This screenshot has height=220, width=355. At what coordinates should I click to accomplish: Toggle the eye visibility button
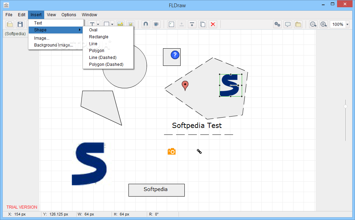pyautogui.click(x=156, y=24)
